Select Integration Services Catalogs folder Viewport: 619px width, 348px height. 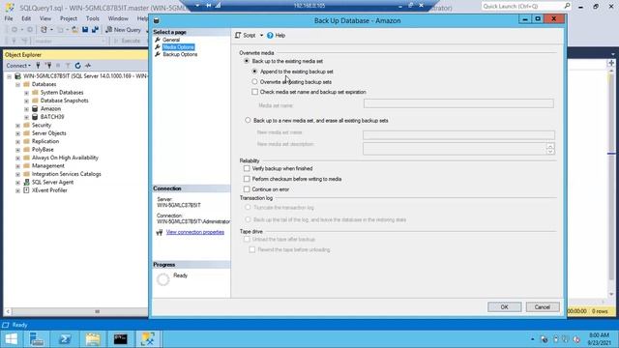coord(67,174)
